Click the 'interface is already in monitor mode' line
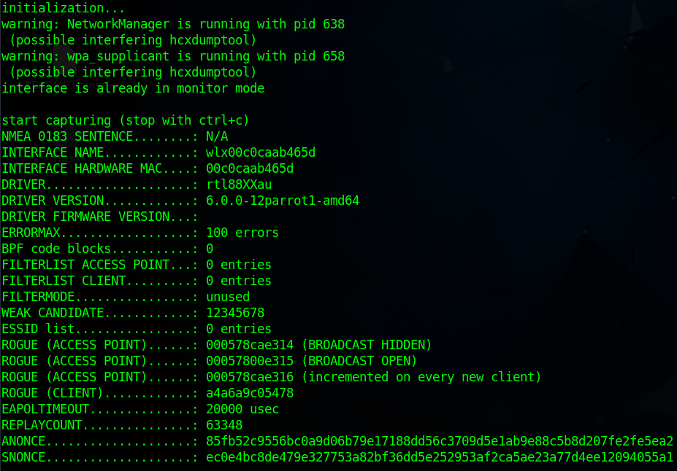This screenshot has height=471, width=677. (133, 88)
